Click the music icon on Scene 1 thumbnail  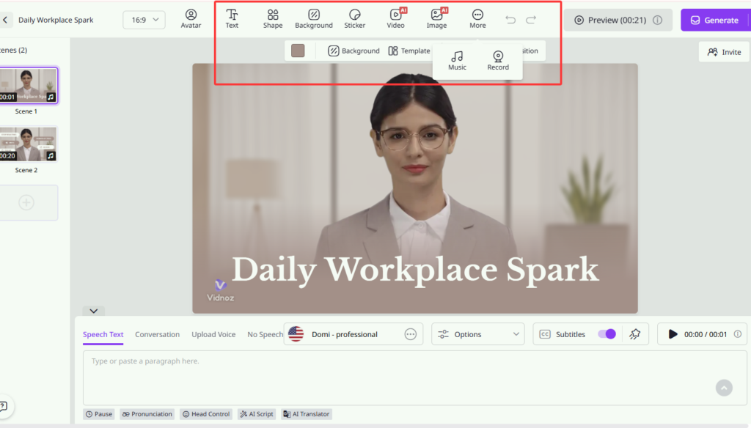click(51, 97)
